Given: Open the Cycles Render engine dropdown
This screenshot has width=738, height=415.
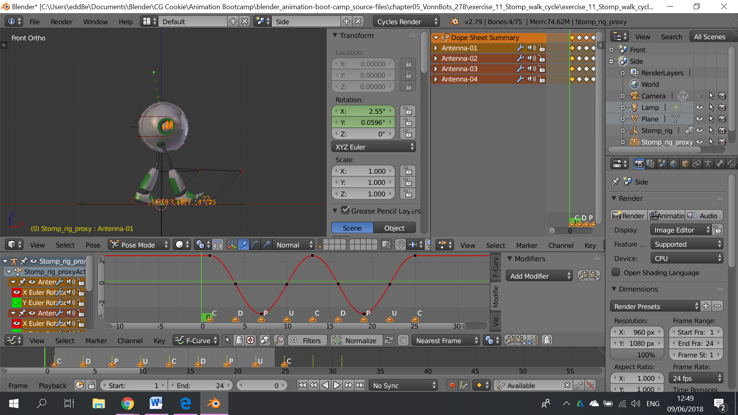Looking at the screenshot, I should (406, 22).
